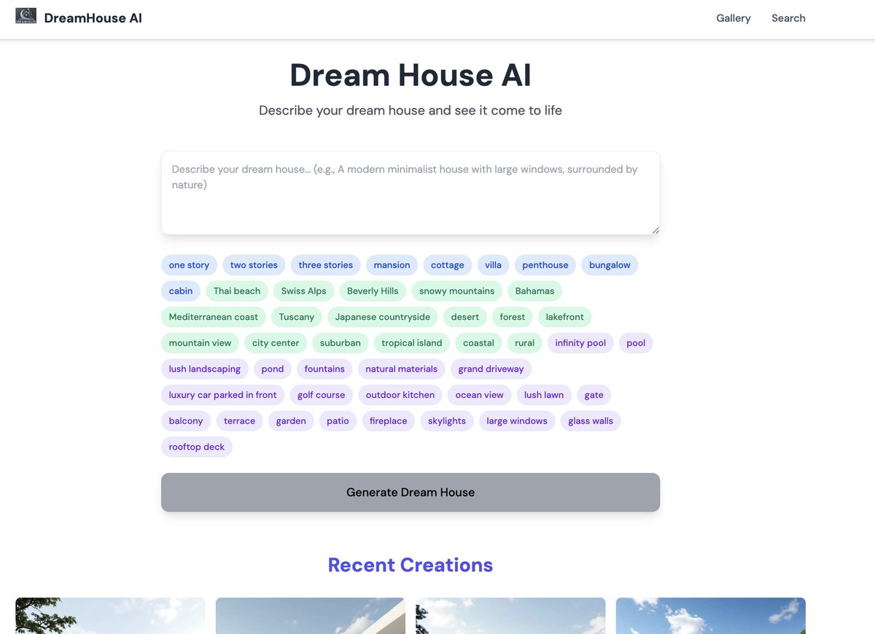Add the 'mountain view' tag
875x634 pixels.
[201, 343]
